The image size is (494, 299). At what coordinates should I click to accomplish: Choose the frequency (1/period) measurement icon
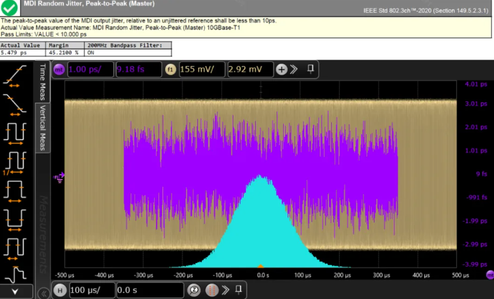[15, 162]
